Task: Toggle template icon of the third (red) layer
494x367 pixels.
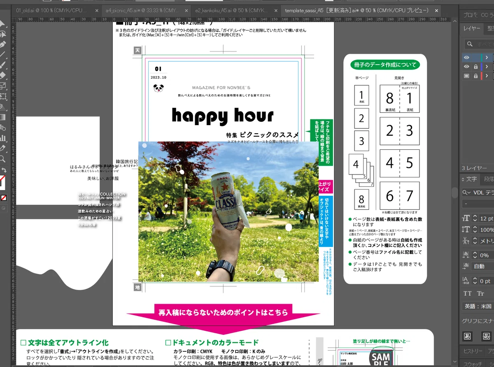Action: click(466, 76)
